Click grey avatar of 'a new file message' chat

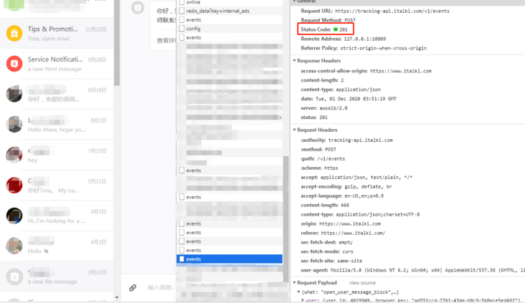tap(14, 276)
